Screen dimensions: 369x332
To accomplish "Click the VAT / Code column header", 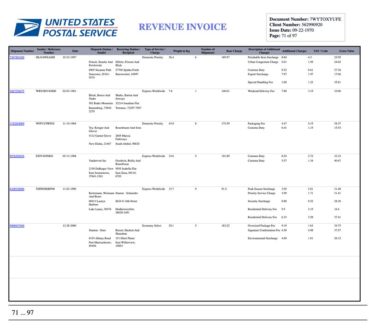I will pyautogui.click(x=321, y=51).
